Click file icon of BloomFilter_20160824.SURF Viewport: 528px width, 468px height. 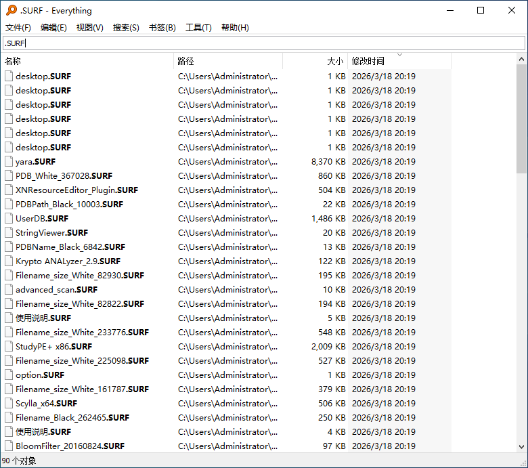point(9,446)
